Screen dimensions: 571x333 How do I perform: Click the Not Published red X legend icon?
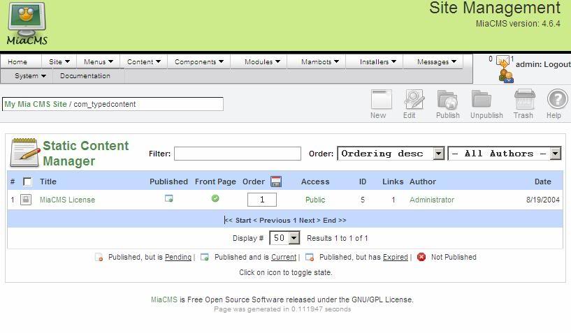click(x=421, y=257)
